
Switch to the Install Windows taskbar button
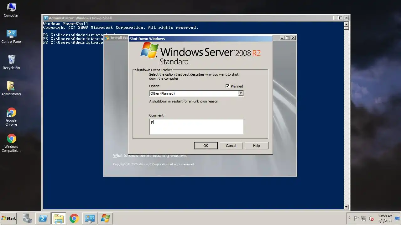(x=106, y=218)
